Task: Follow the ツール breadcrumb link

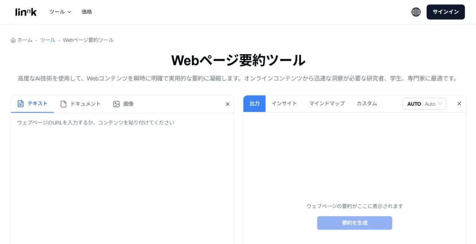Action: tap(47, 40)
